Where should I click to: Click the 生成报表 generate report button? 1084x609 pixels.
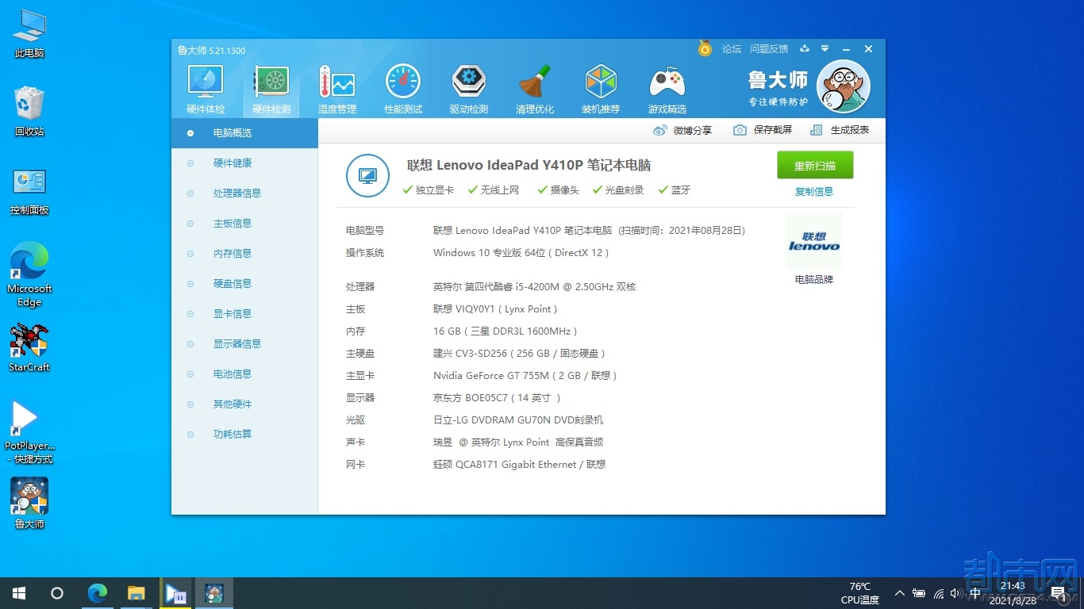tap(840, 130)
